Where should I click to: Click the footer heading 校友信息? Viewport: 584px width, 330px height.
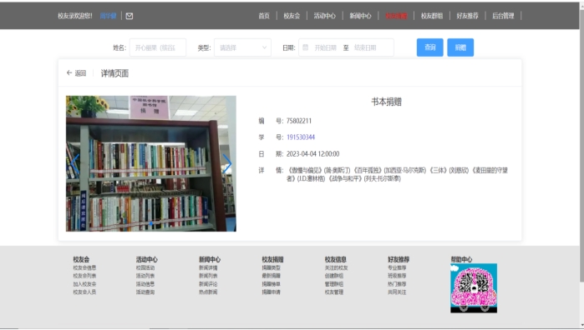[x=336, y=259]
